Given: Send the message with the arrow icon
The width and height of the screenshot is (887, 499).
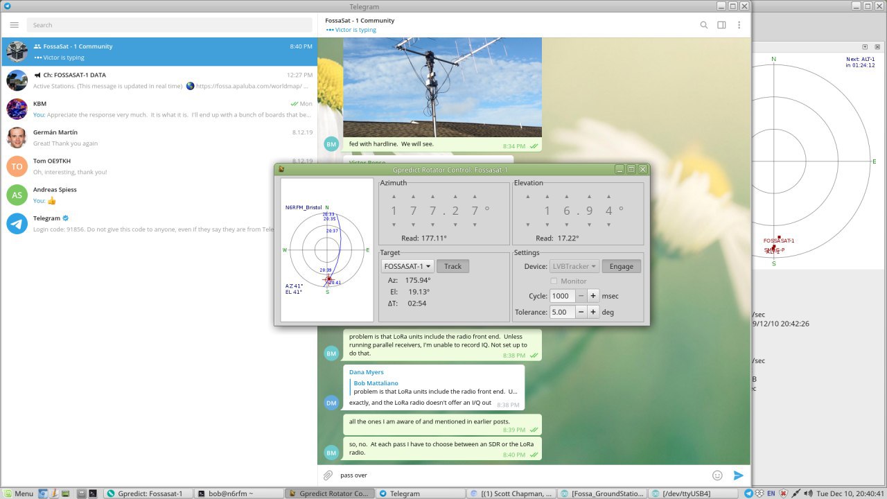Looking at the screenshot, I should (739, 475).
